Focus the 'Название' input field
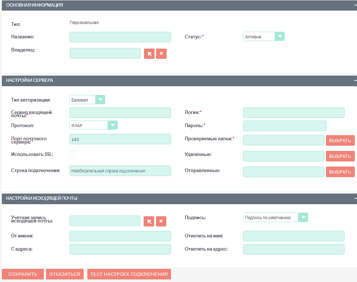Screen dimensions: 357x282 [120, 37]
